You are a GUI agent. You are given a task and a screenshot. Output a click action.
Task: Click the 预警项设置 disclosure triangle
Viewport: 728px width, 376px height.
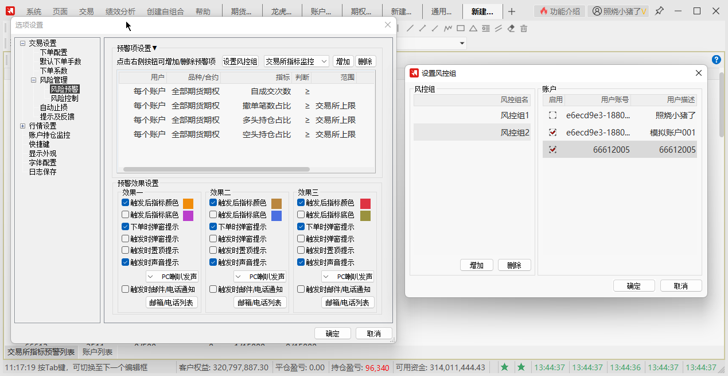click(x=154, y=48)
